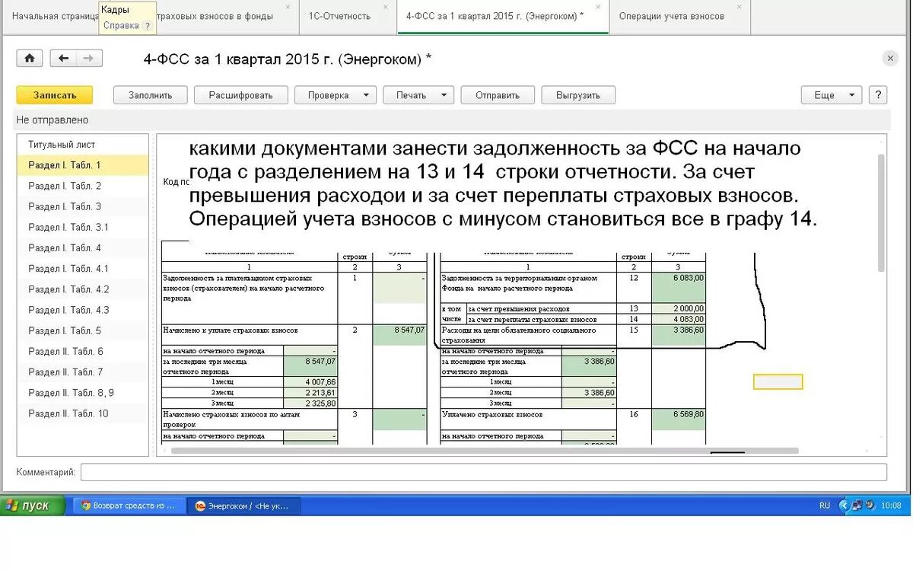Viewport: 913px width, 571px height.
Task: Click the Заполнить button
Action: [151, 95]
